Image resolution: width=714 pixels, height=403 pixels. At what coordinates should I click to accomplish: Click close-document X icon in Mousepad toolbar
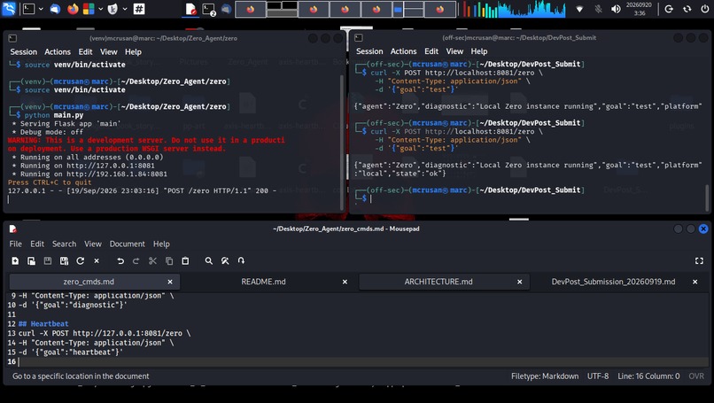tap(97, 261)
